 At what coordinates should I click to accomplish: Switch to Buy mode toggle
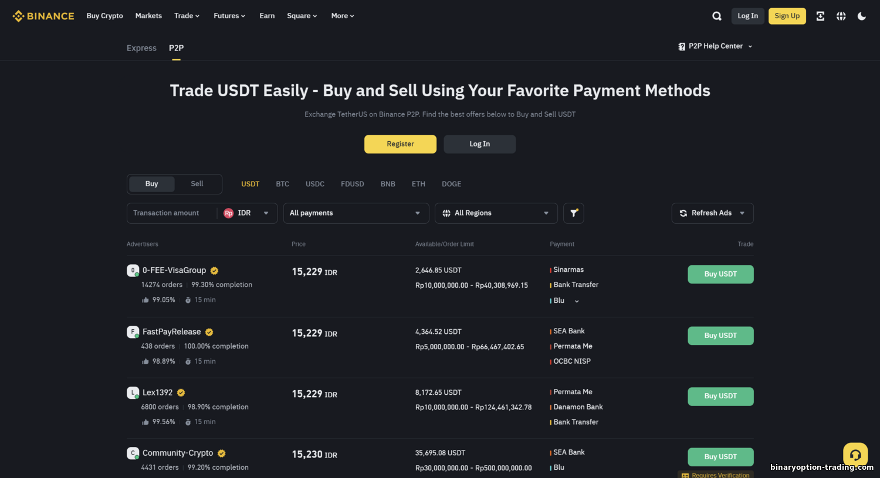(151, 184)
